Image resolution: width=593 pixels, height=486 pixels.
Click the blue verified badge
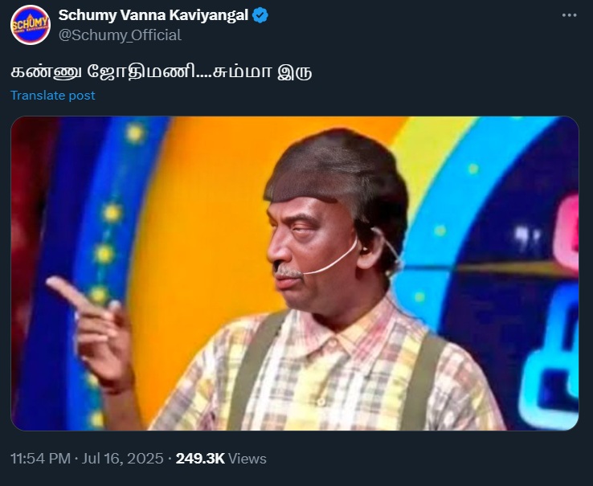tap(261, 15)
